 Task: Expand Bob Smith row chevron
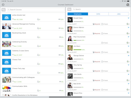(128, 84)
